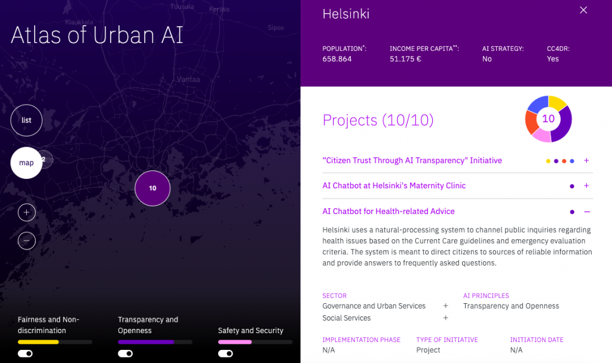Viewport: 612px width, 363px height.
Task: Click the purple dot beside Maternity Clinic project
Action: pyautogui.click(x=572, y=187)
